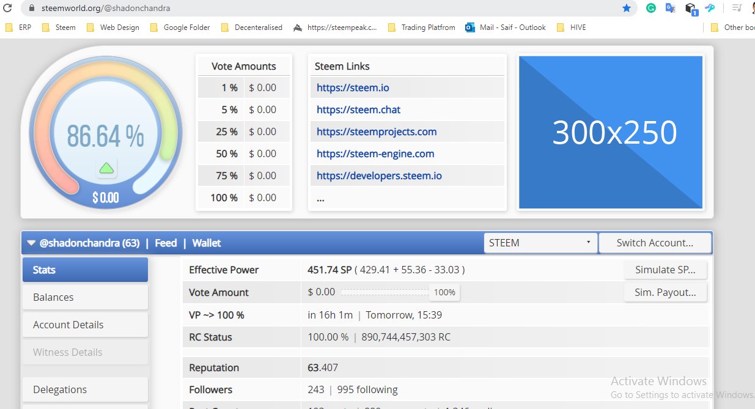The width and height of the screenshot is (755, 409).
Task: Click the Vote Amount slider track
Action: (x=384, y=292)
